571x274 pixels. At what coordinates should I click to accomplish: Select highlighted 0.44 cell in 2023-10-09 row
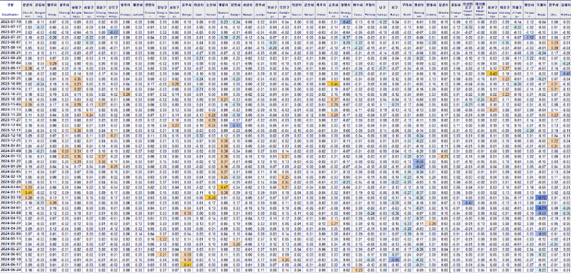333,83
